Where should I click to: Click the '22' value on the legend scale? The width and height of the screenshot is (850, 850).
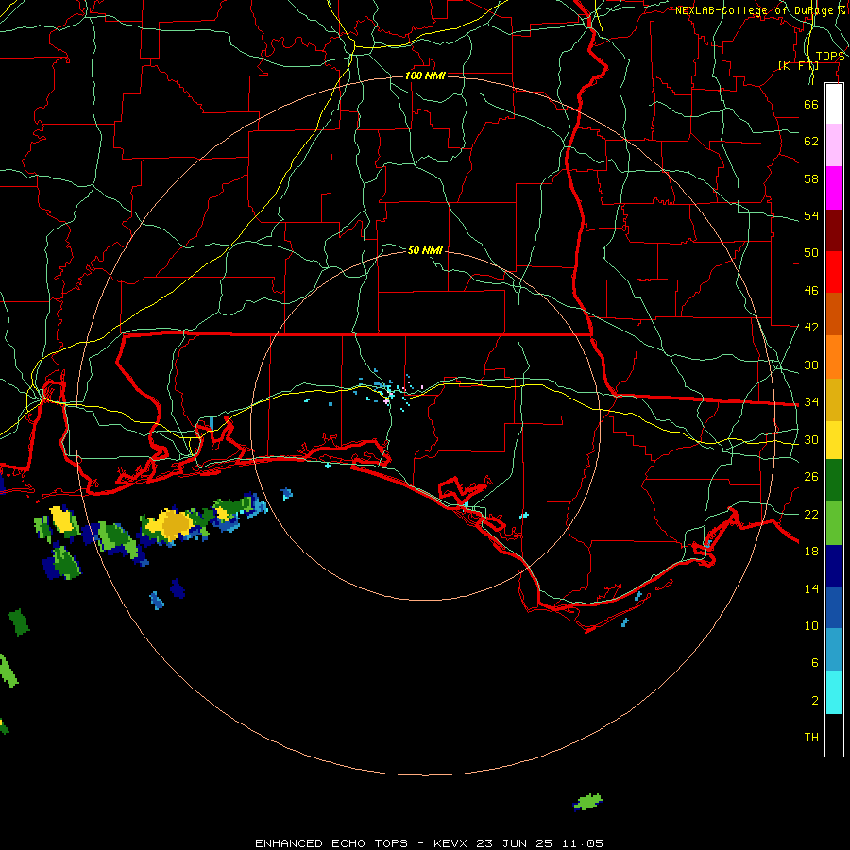(x=811, y=514)
